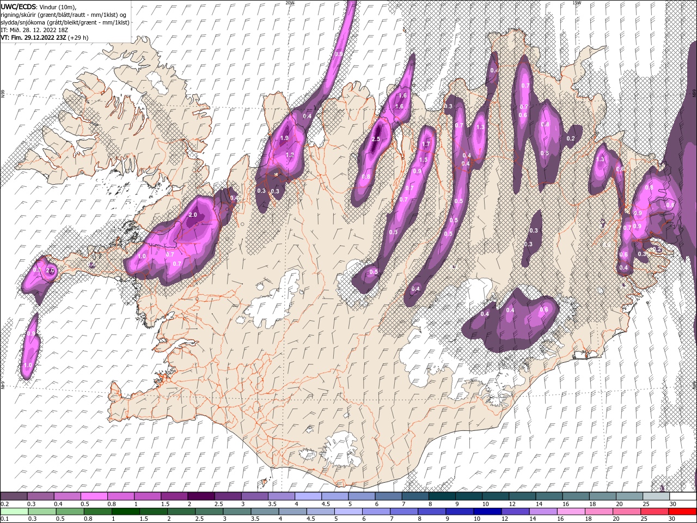Click the '25' label in the upper legend row
Viewport: 697px width, 523px height.
tap(645, 504)
